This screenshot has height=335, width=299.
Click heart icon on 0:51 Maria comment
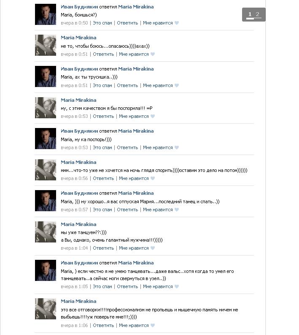(153, 54)
